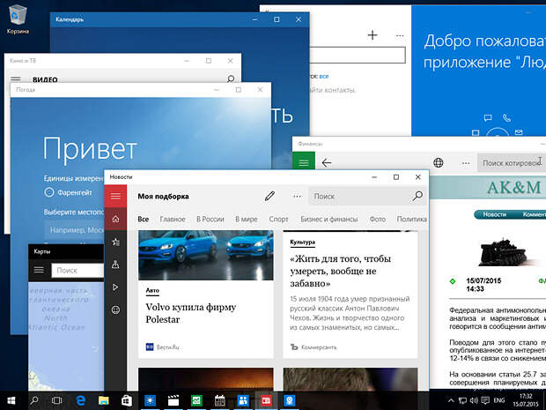Open the red hamburger menu in Новости
Viewport: 546px width, 410px height.
click(x=115, y=196)
